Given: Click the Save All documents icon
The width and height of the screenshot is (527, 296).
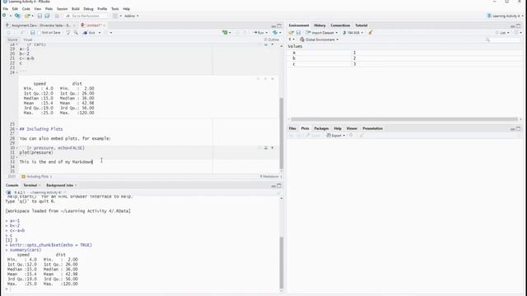Looking at the screenshot, I should tap(48, 16).
